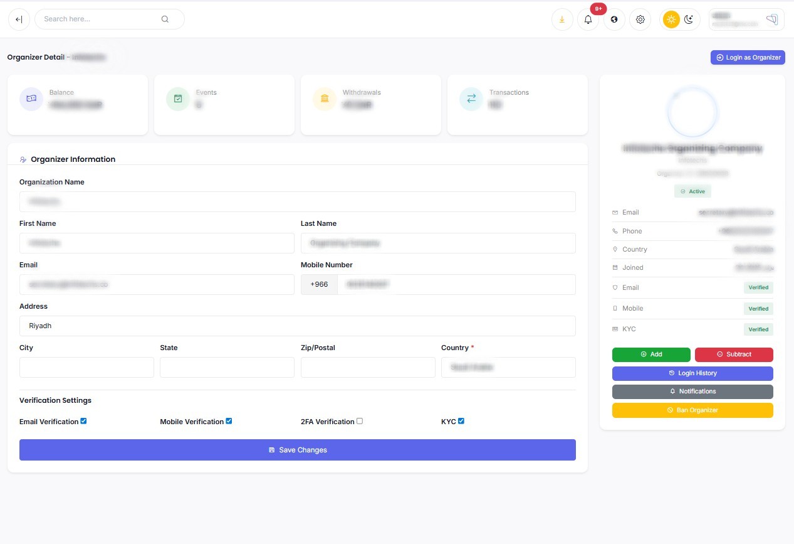This screenshot has height=544, width=794.
Task: Click the Balance card icon
Action: (x=31, y=99)
